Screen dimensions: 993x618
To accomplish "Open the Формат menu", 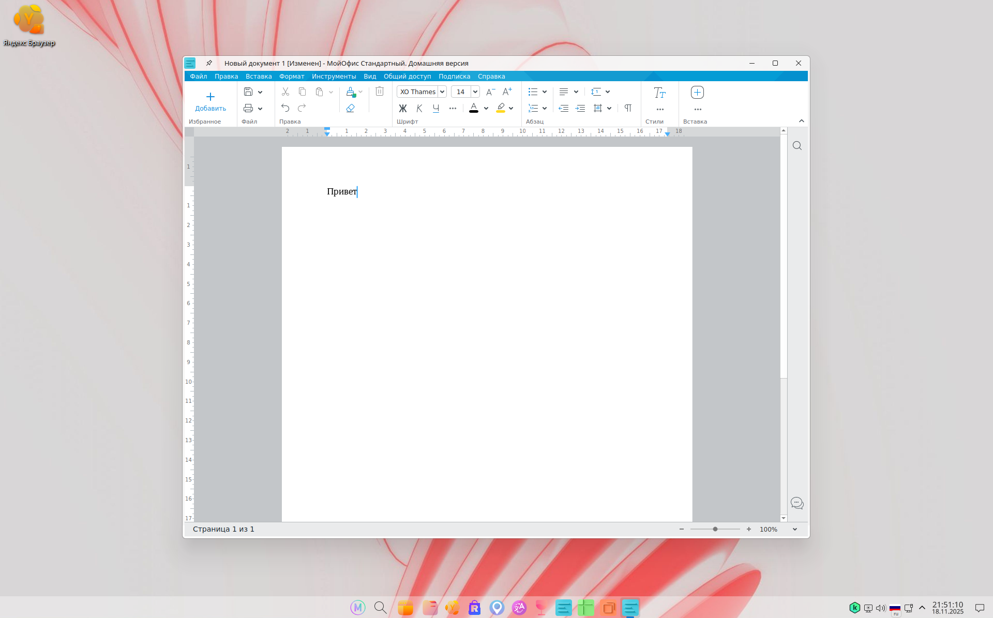I will [x=292, y=76].
